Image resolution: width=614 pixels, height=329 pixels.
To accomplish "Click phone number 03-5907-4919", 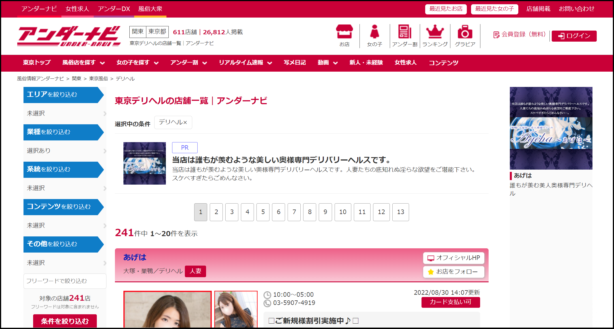I will [294, 303].
